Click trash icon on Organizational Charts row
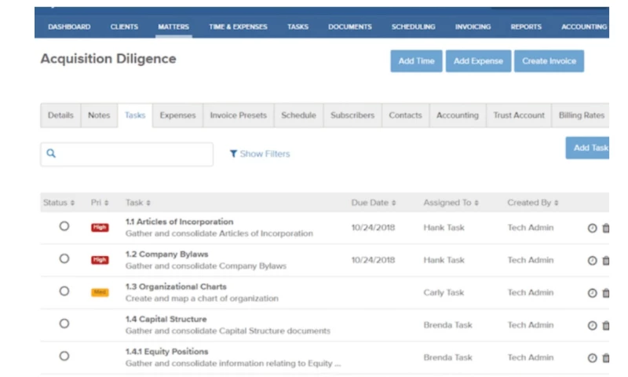This screenshot has height=377, width=628. [x=605, y=293]
